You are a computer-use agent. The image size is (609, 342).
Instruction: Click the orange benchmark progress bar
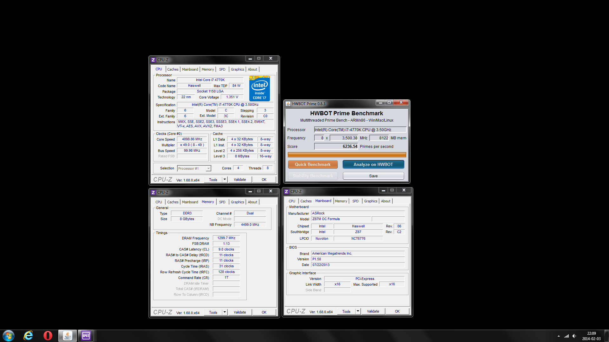point(347,155)
